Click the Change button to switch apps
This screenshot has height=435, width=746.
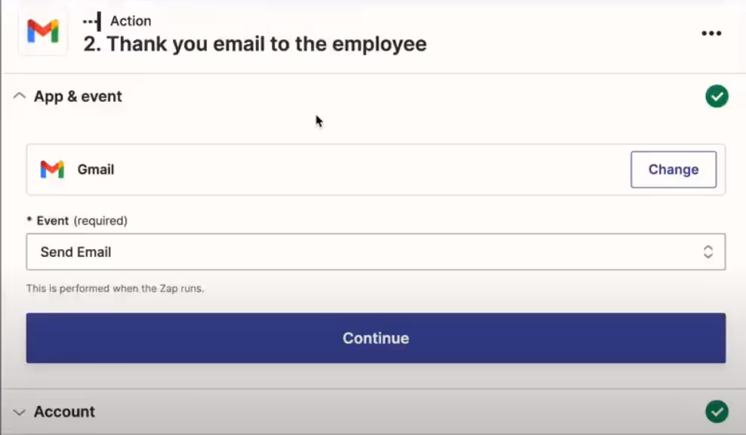(673, 169)
